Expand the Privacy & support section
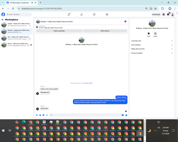This screenshot has width=178, height=142. point(152,53)
